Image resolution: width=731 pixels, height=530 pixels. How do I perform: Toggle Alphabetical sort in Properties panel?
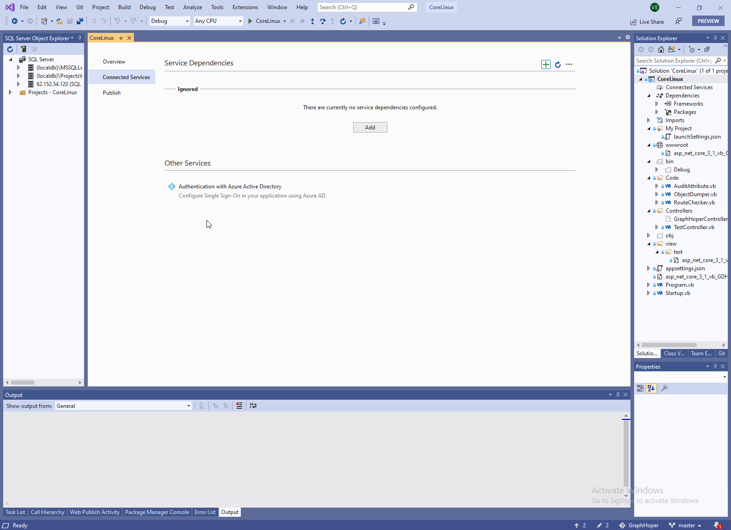pyautogui.click(x=651, y=388)
